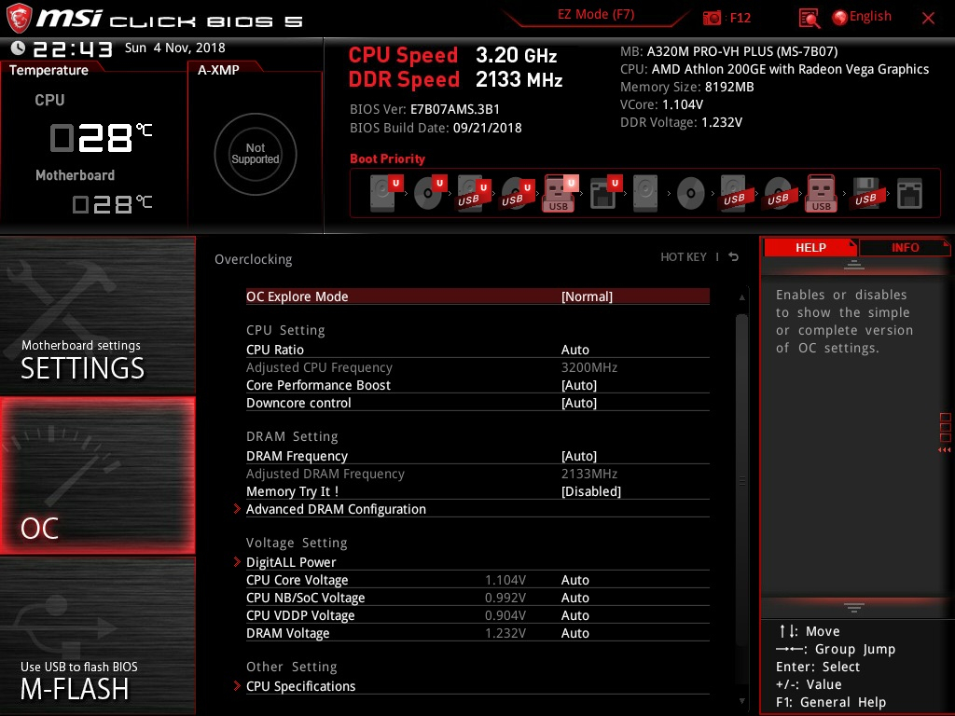The height and width of the screenshot is (716, 955).
Task: Expand CPU Specifications submenu
Action: [x=300, y=686]
